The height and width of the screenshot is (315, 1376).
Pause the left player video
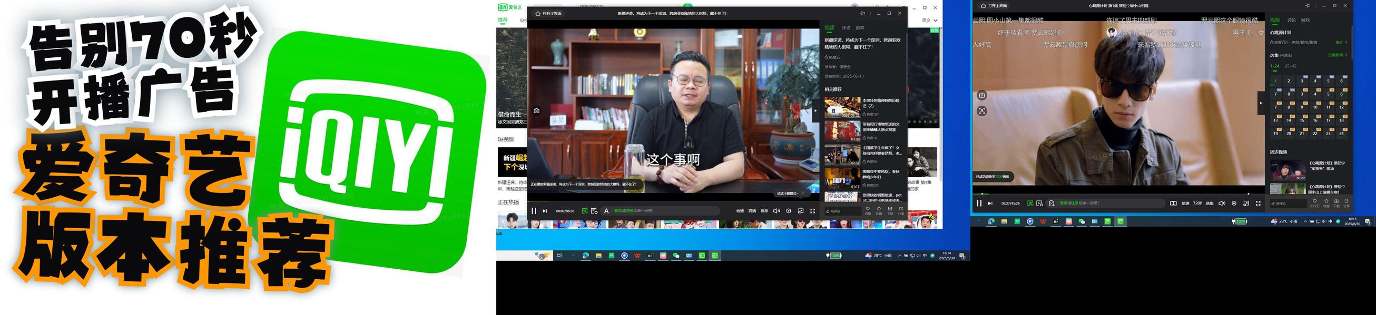coord(533,211)
